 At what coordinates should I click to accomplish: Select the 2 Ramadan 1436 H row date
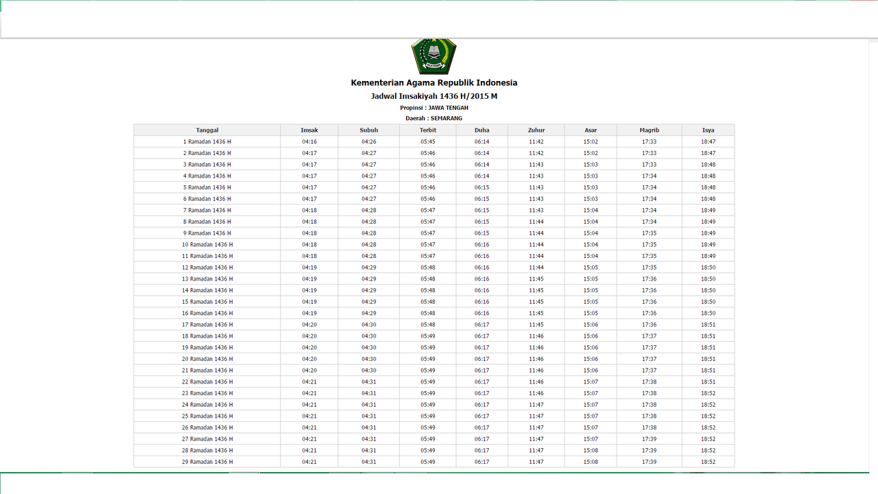point(207,153)
